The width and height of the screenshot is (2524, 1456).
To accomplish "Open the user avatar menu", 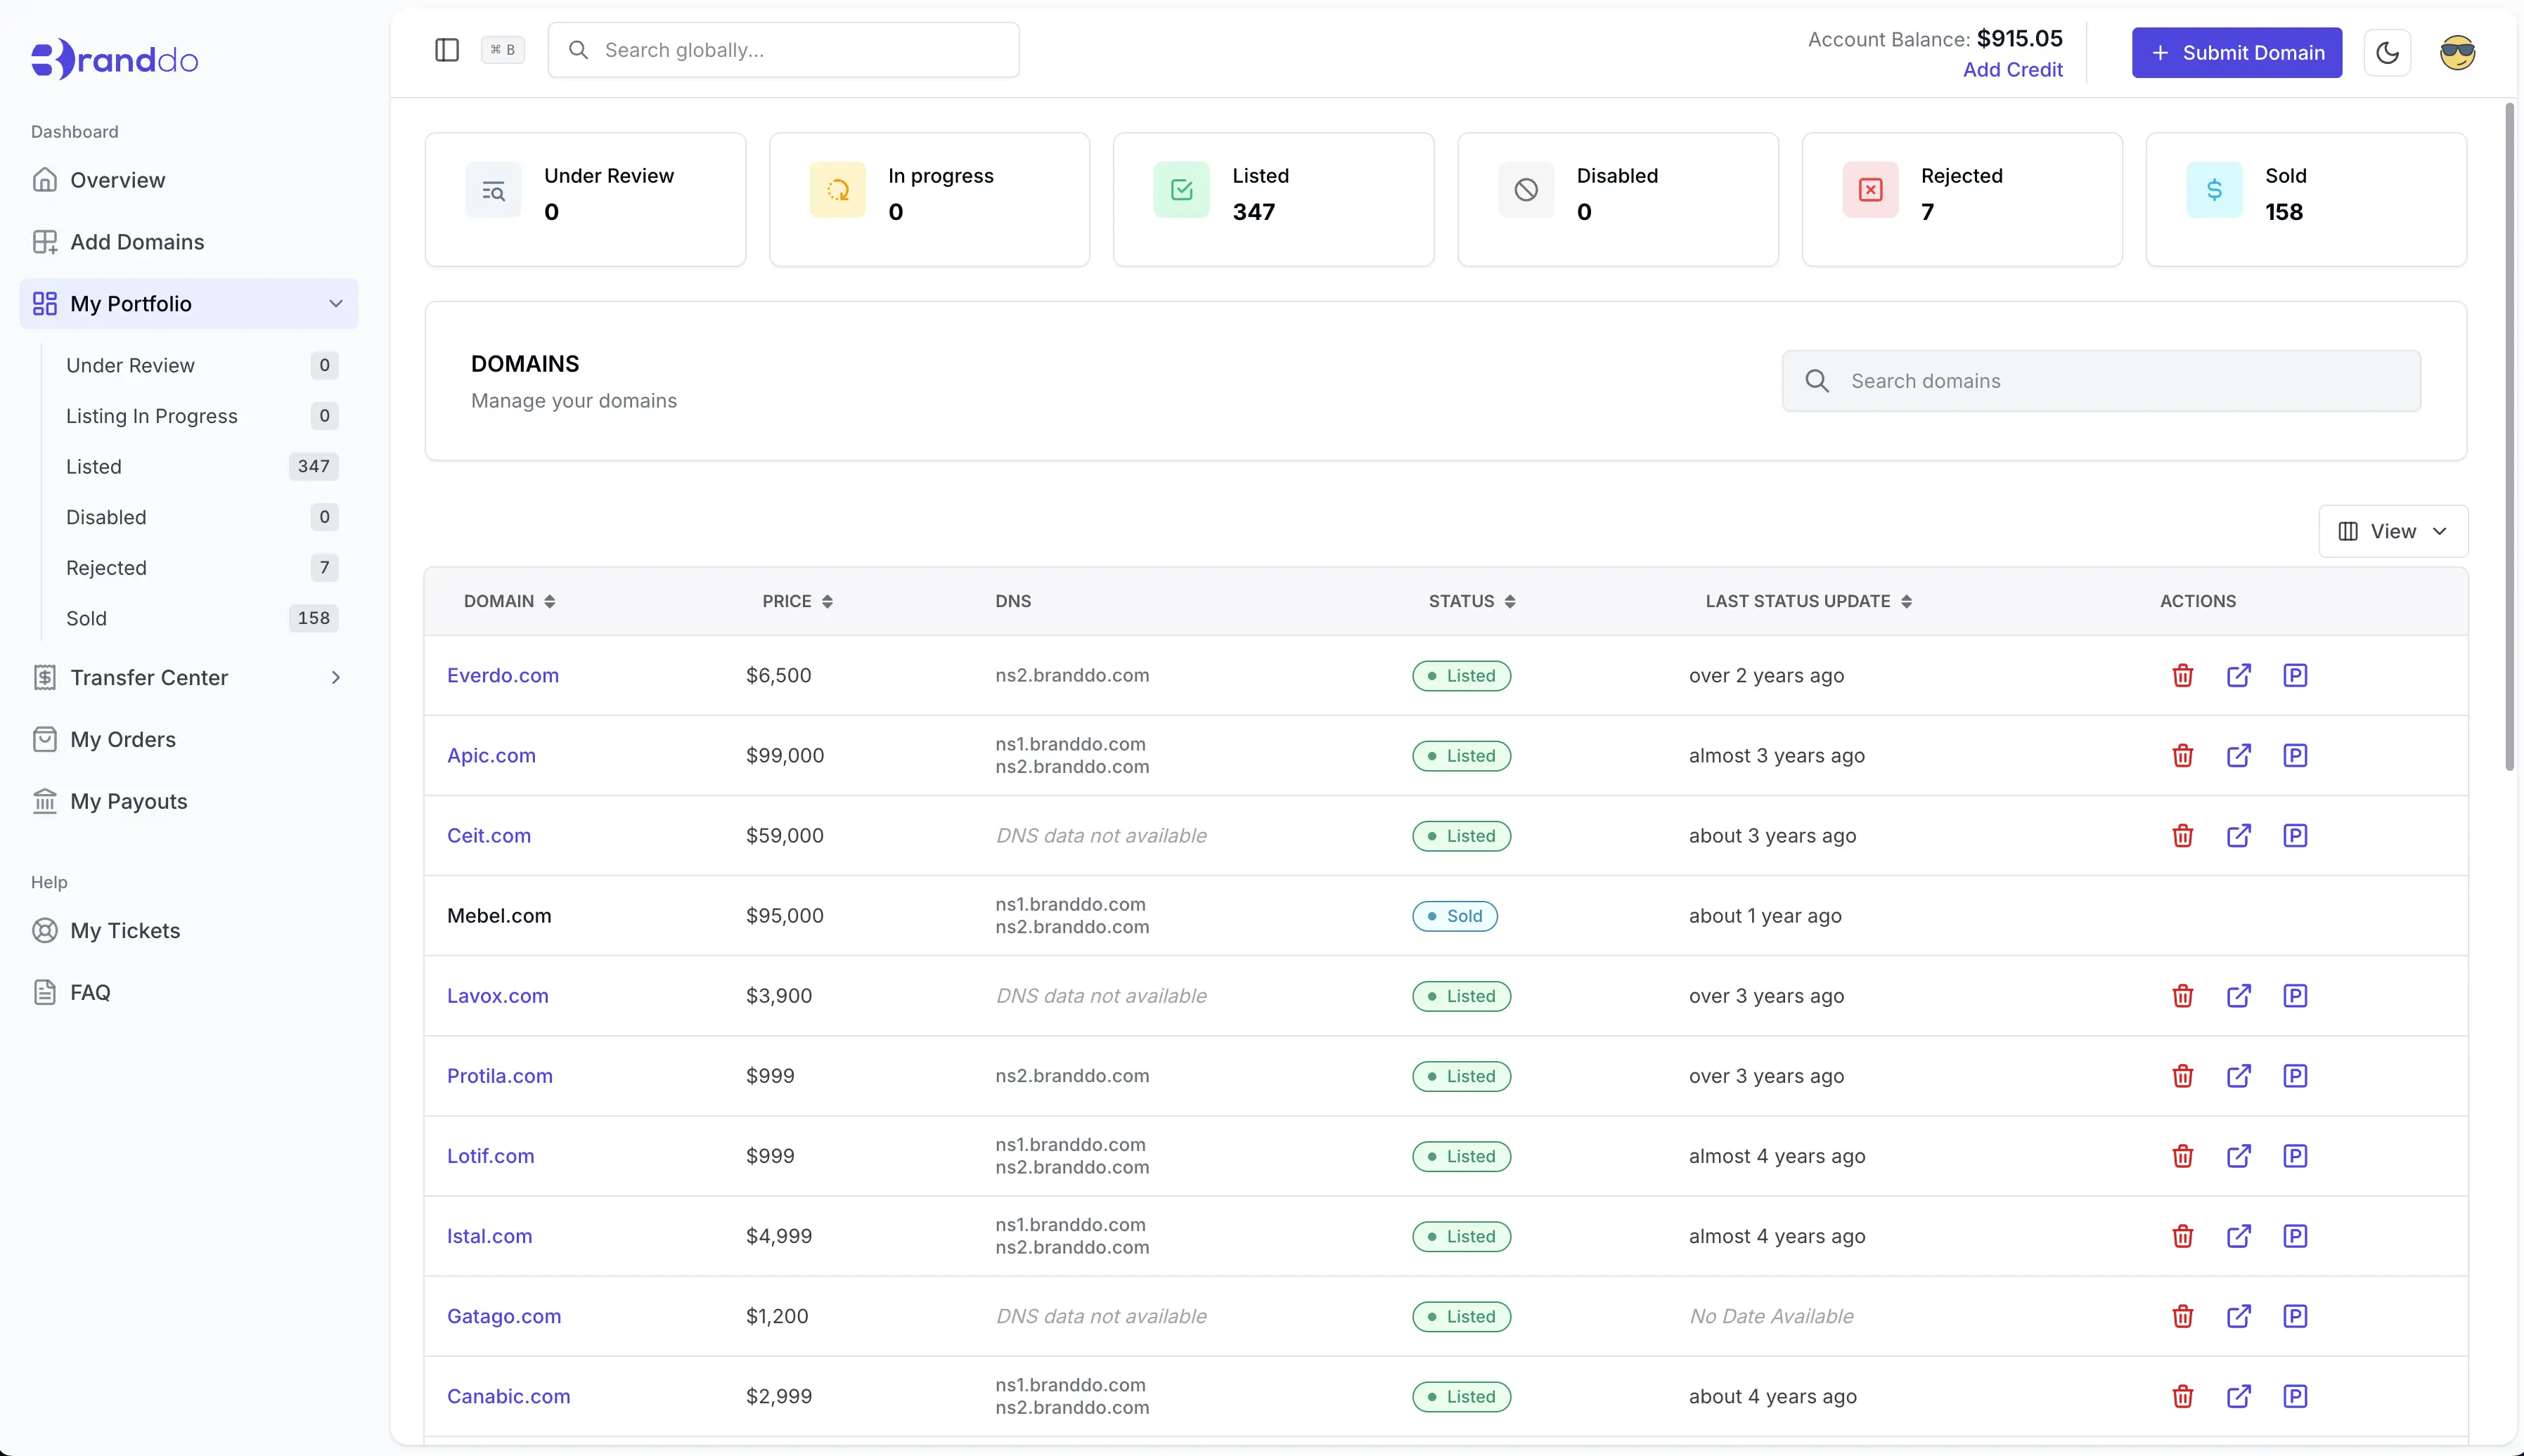I will 2457,52.
